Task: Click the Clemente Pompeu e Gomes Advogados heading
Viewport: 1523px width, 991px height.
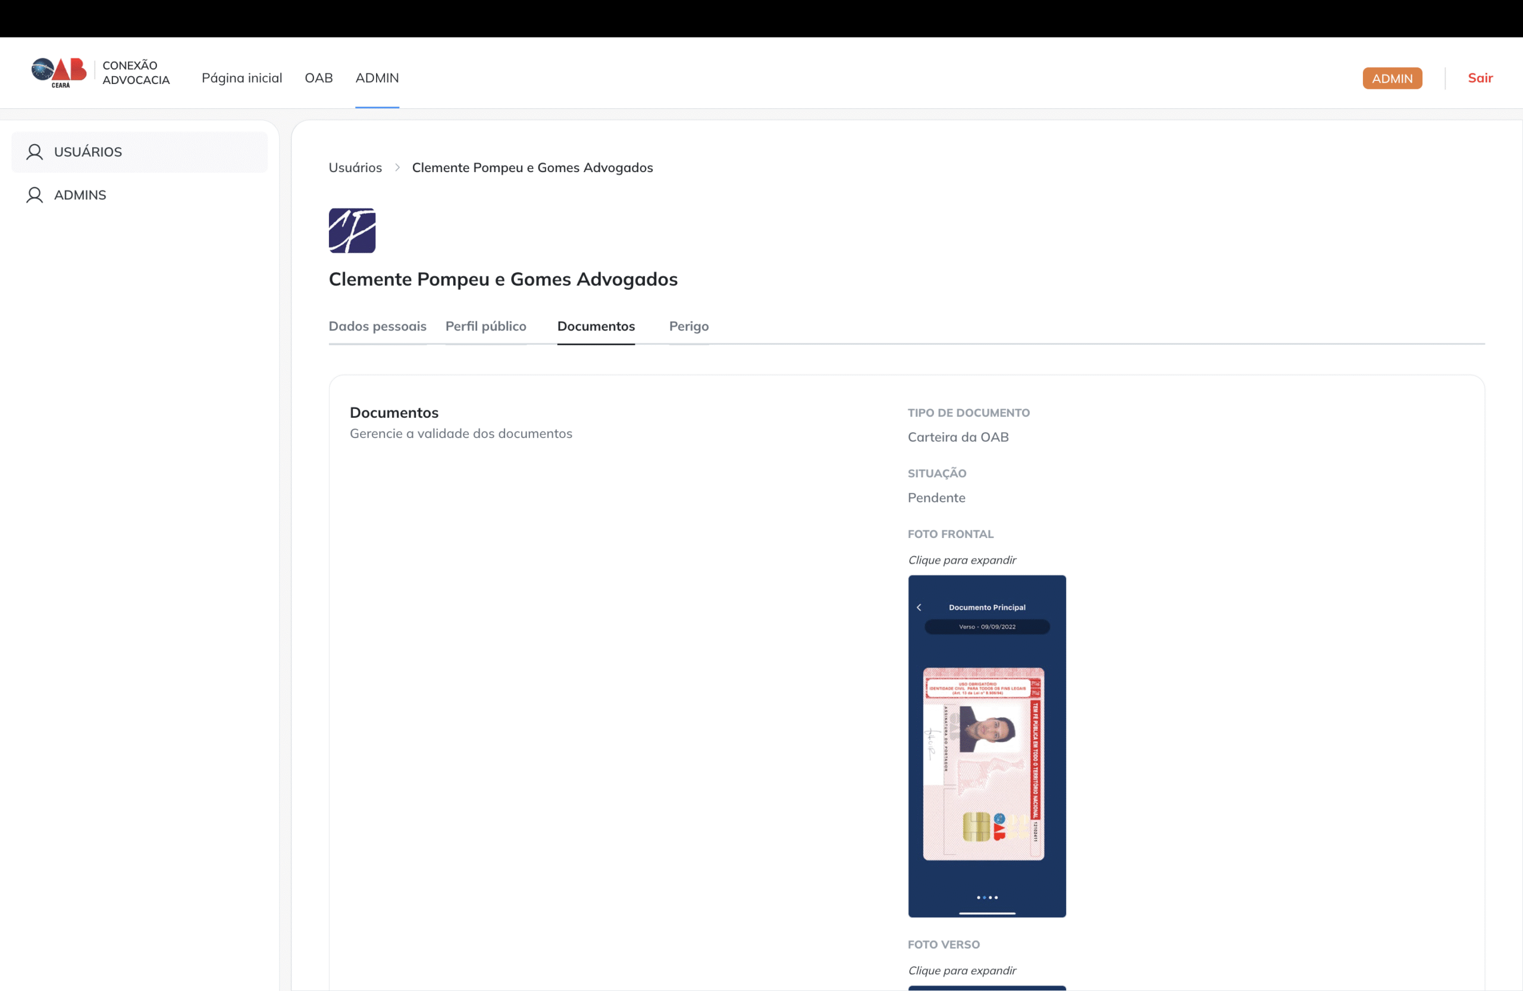Action: [x=503, y=279]
